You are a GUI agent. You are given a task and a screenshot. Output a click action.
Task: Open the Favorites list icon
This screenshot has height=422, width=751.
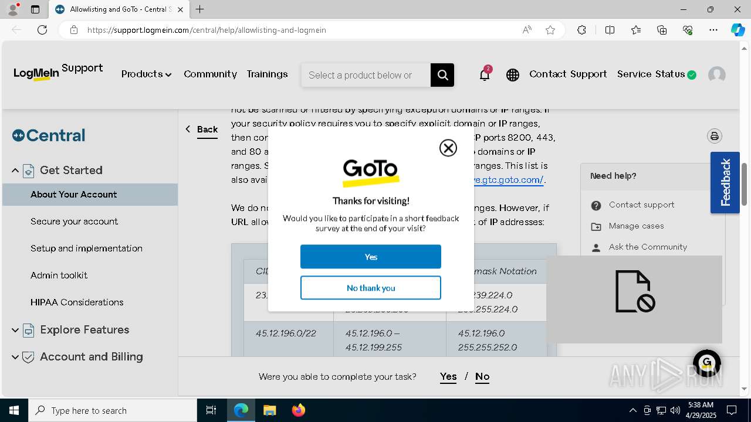click(636, 30)
